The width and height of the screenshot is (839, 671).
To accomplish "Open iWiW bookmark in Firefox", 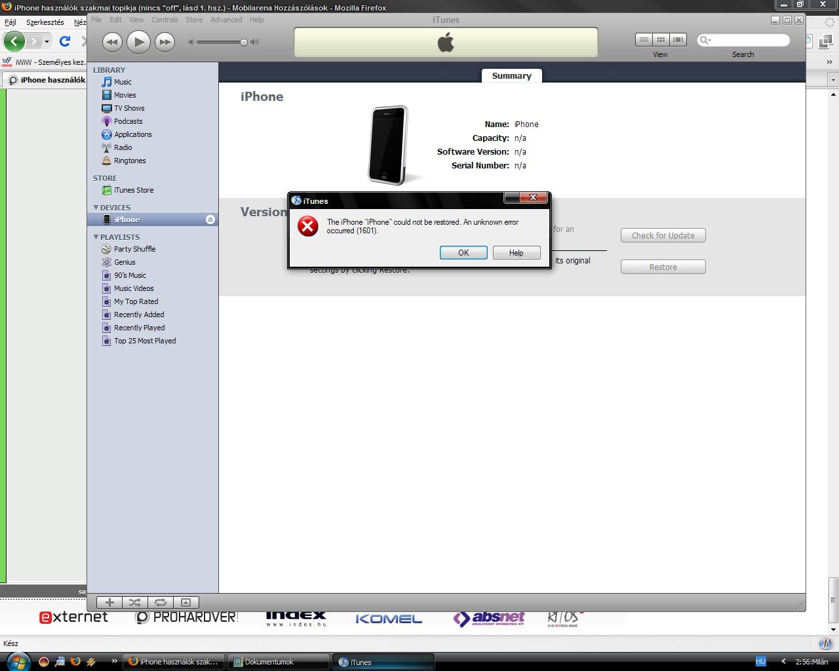I will [44, 62].
